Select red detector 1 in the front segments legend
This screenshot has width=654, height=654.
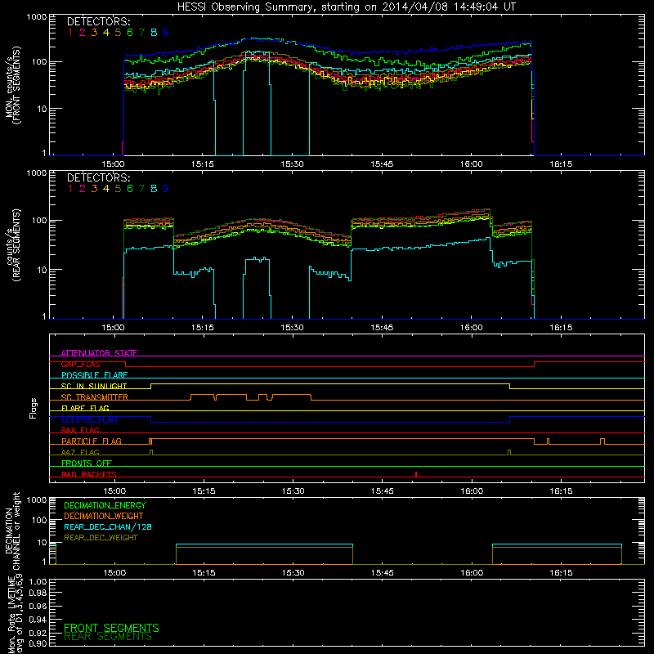point(70,33)
